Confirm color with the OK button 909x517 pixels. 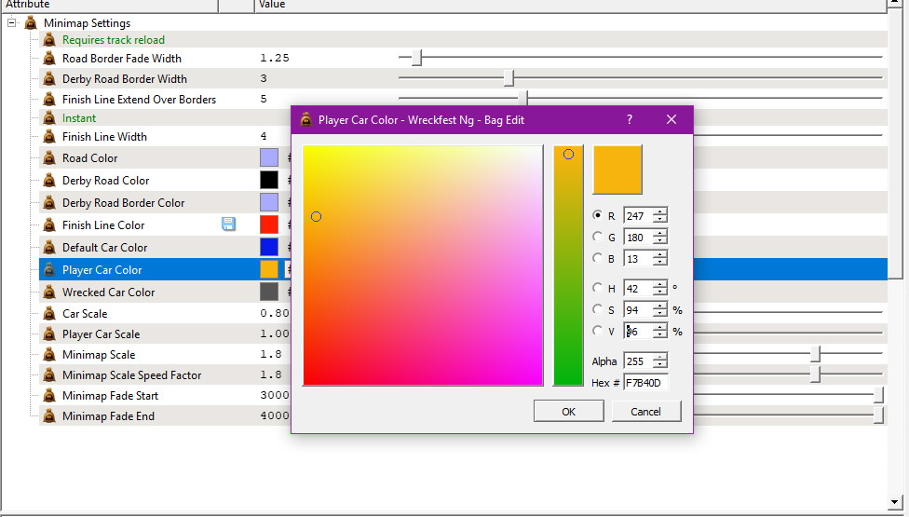click(x=569, y=412)
